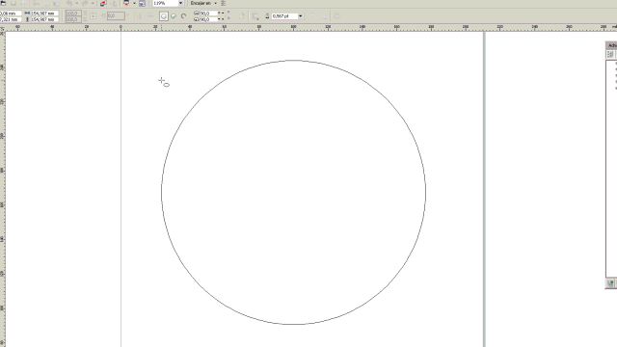
Task: Click the Import icon in the toolbar
Action: [103, 3]
